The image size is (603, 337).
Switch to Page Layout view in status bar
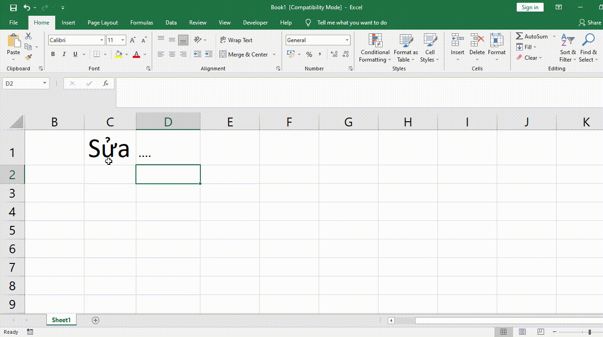[x=522, y=332]
